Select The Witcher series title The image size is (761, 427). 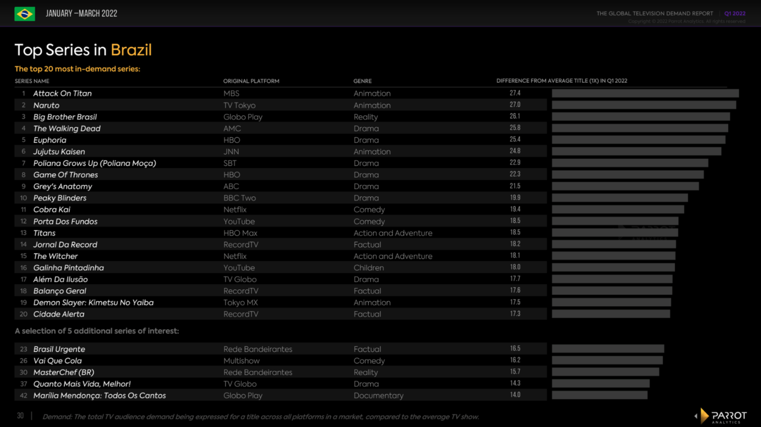coord(55,256)
